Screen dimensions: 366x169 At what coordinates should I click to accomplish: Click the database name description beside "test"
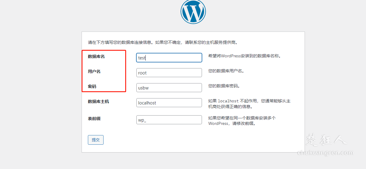(x=244, y=56)
